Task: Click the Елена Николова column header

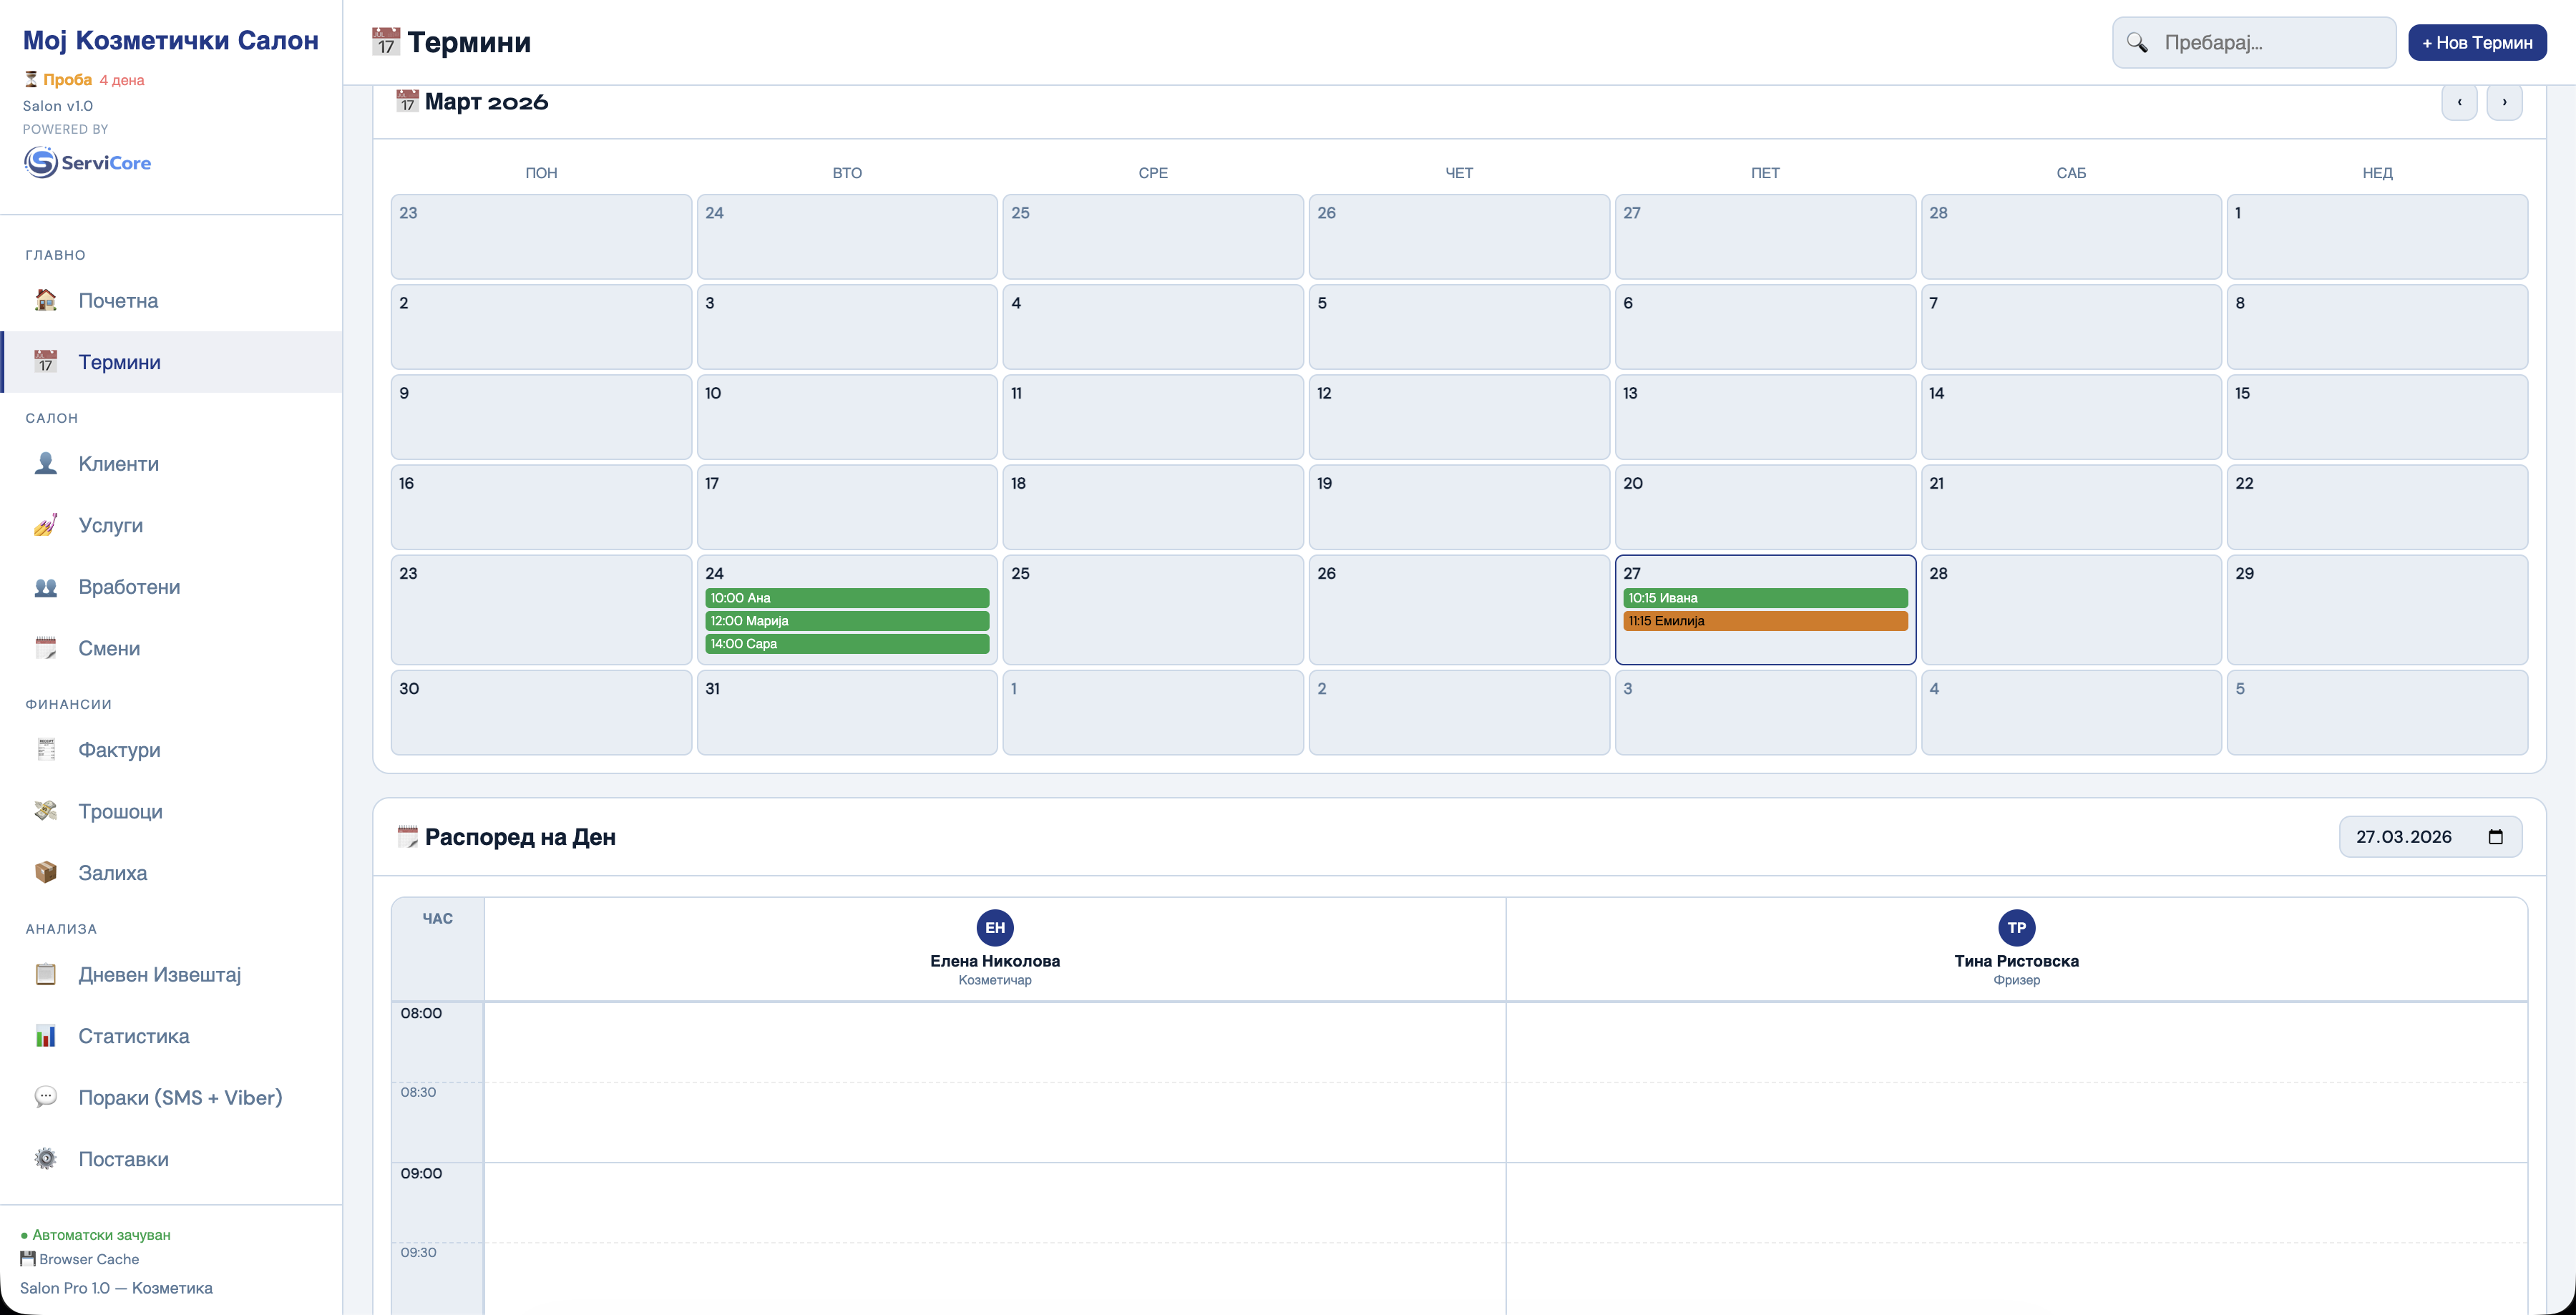Action: click(x=995, y=949)
